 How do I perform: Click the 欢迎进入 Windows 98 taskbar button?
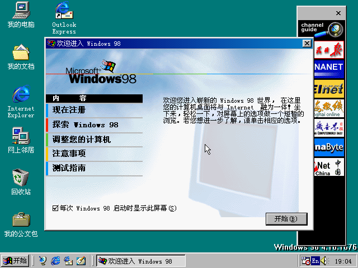(x=140, y=261)
